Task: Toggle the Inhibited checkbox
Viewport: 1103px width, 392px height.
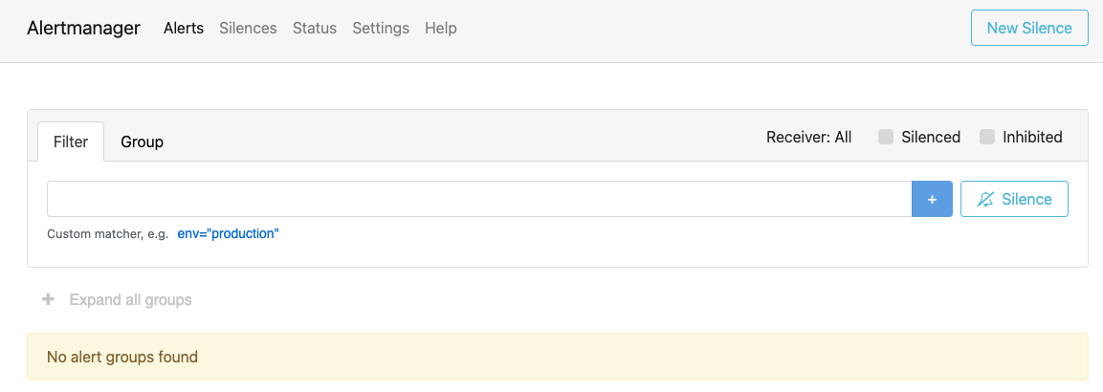Action: click(x=987, y=137)
